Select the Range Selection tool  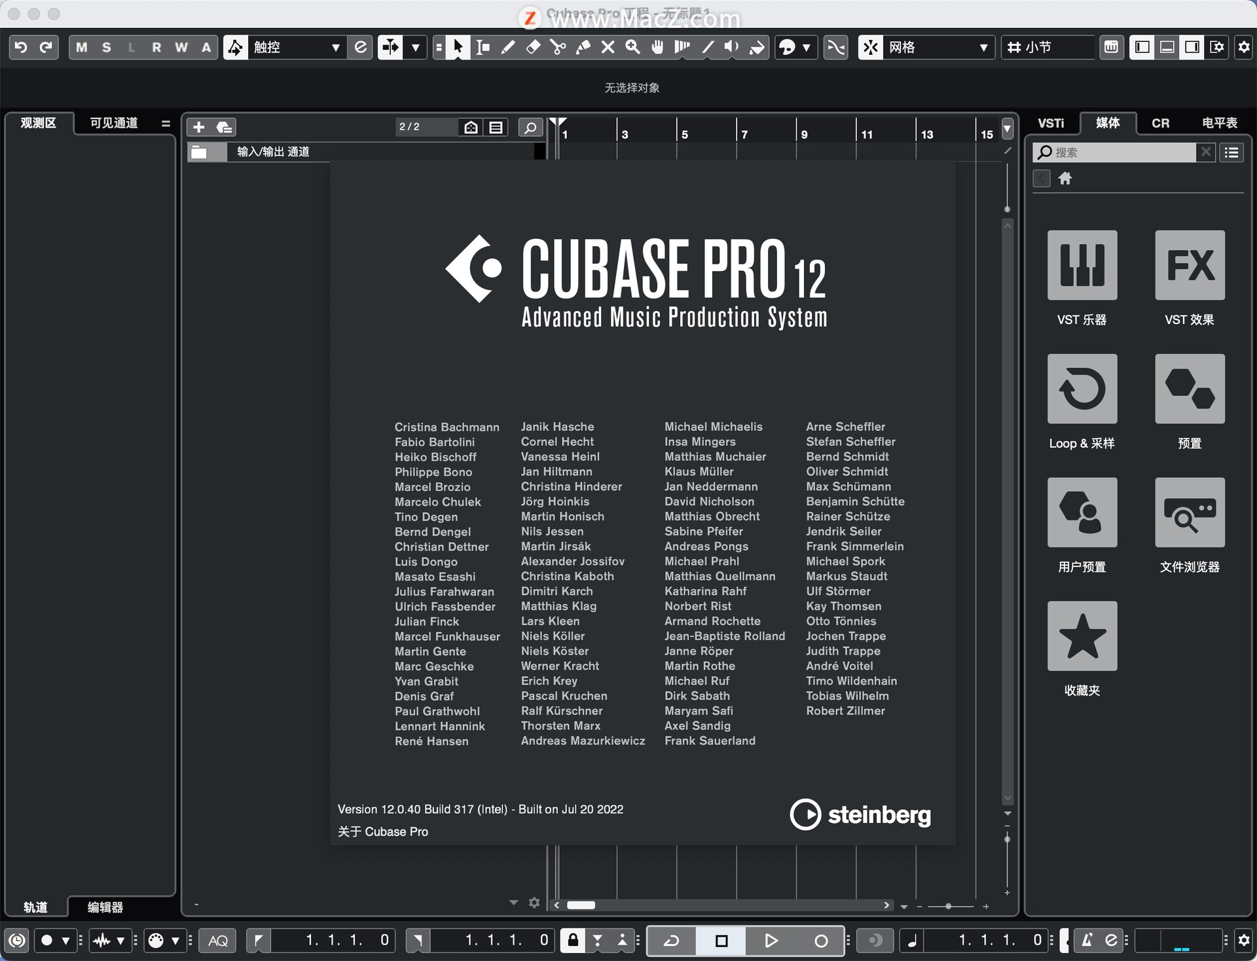483,47
